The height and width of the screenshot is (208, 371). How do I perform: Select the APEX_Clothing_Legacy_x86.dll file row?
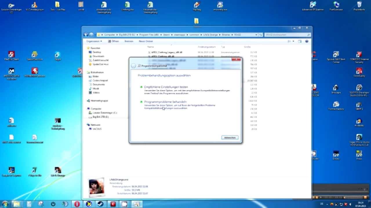click(x=202, y=52)
